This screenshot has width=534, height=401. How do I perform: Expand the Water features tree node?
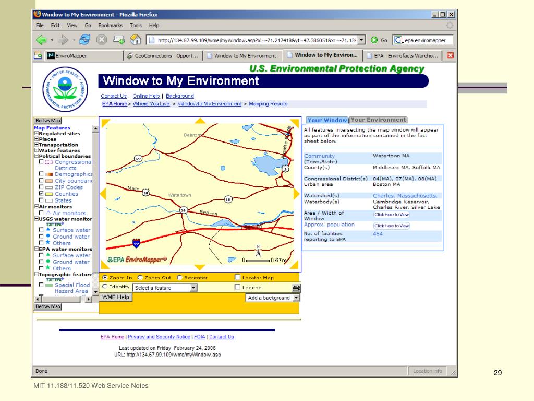(x=37, y=150)
